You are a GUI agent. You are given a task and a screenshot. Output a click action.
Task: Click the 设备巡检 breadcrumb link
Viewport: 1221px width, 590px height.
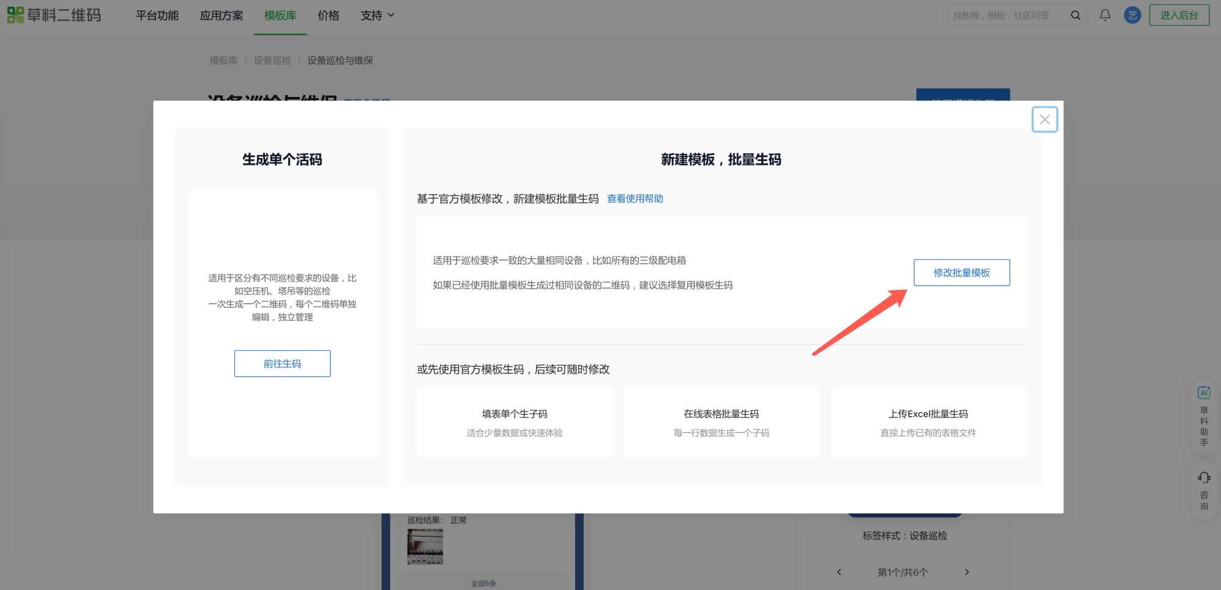coord(272,60)
